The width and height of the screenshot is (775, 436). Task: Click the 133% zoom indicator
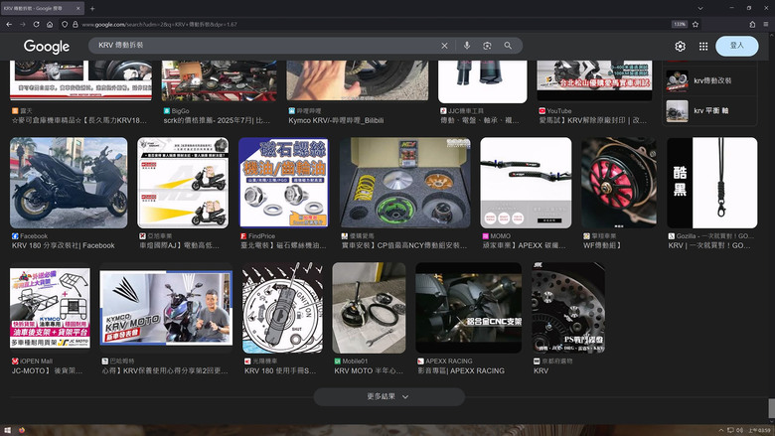pos(679,24)
